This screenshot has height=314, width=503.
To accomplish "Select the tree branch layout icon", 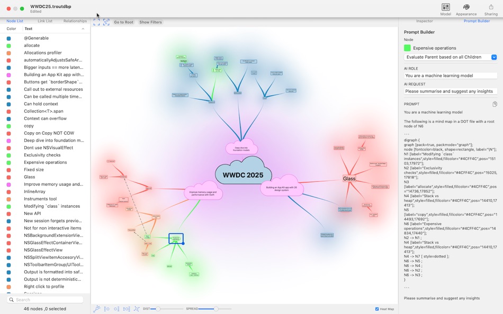I will pos(96,309).
